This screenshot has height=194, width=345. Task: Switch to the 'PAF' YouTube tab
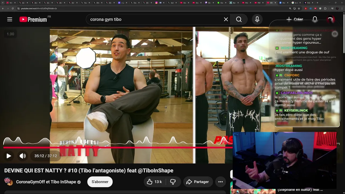coord(259,3)
